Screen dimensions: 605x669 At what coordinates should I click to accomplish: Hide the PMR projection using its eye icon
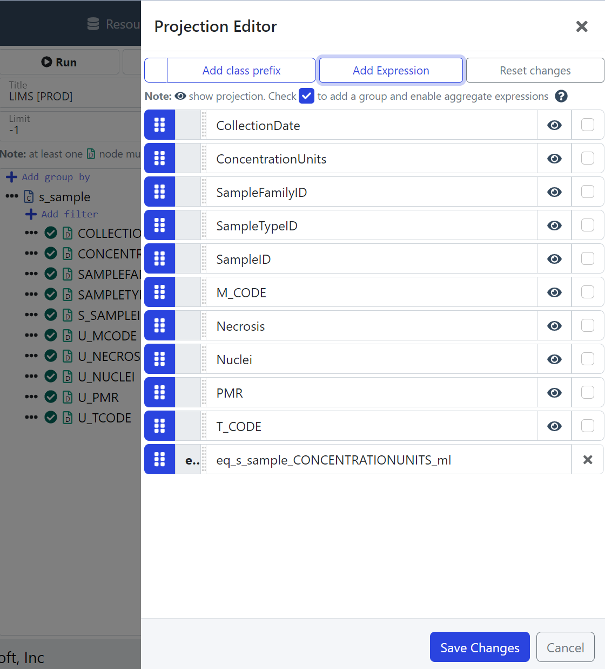[554, 393]
